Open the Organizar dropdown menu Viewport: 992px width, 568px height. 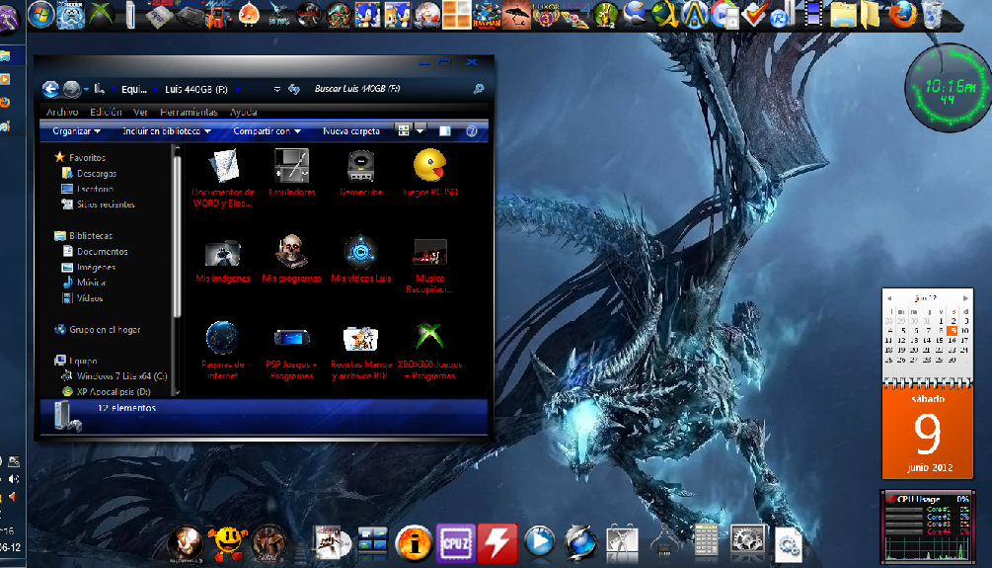tap(77, 131)
